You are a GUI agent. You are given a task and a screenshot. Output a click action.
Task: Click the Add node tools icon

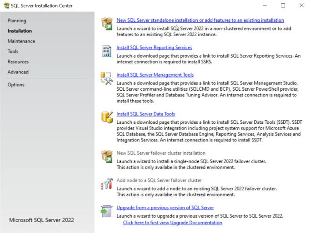[107, 184]
